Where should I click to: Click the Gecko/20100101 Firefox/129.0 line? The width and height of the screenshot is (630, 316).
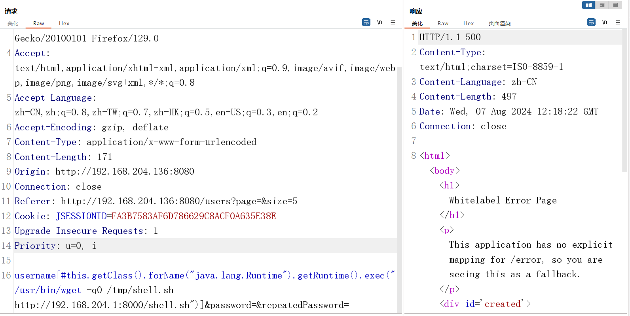click(87, 38)
